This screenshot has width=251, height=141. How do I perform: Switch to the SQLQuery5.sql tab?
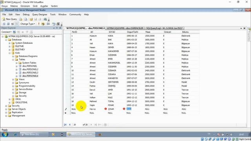click(164, 28)
